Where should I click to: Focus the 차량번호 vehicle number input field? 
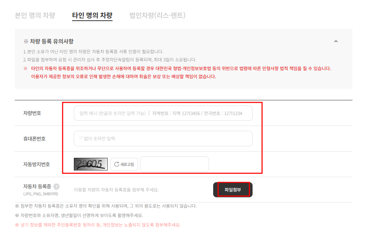[163, 113]
